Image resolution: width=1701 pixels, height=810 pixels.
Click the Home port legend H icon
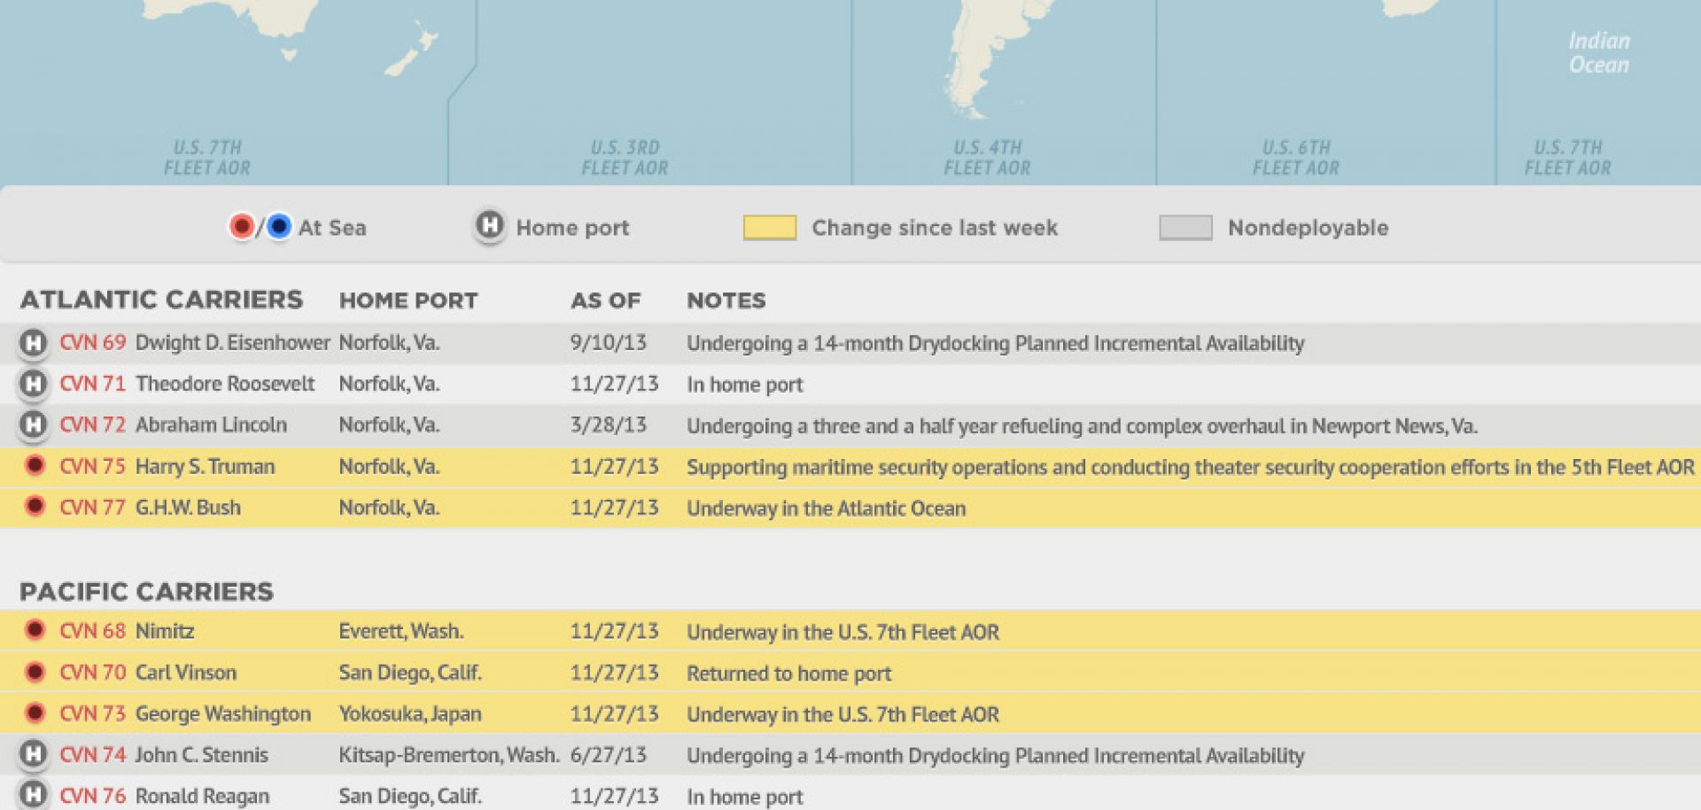click(489, 226)
